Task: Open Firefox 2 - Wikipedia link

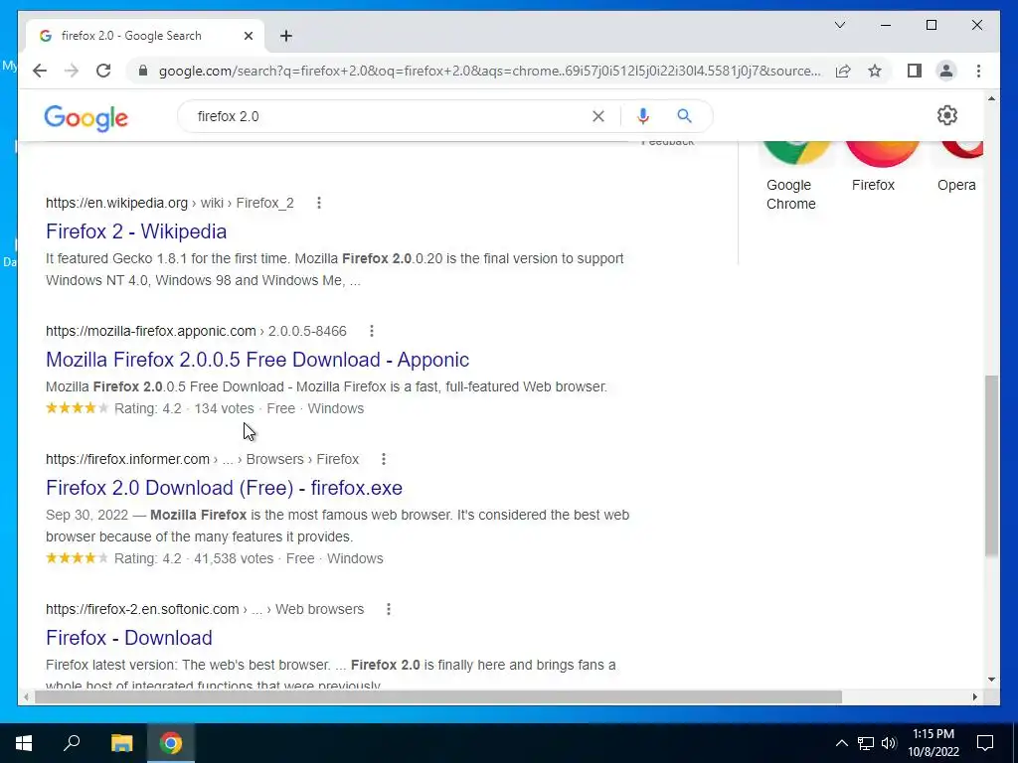Action: click(x=136, y=231)
